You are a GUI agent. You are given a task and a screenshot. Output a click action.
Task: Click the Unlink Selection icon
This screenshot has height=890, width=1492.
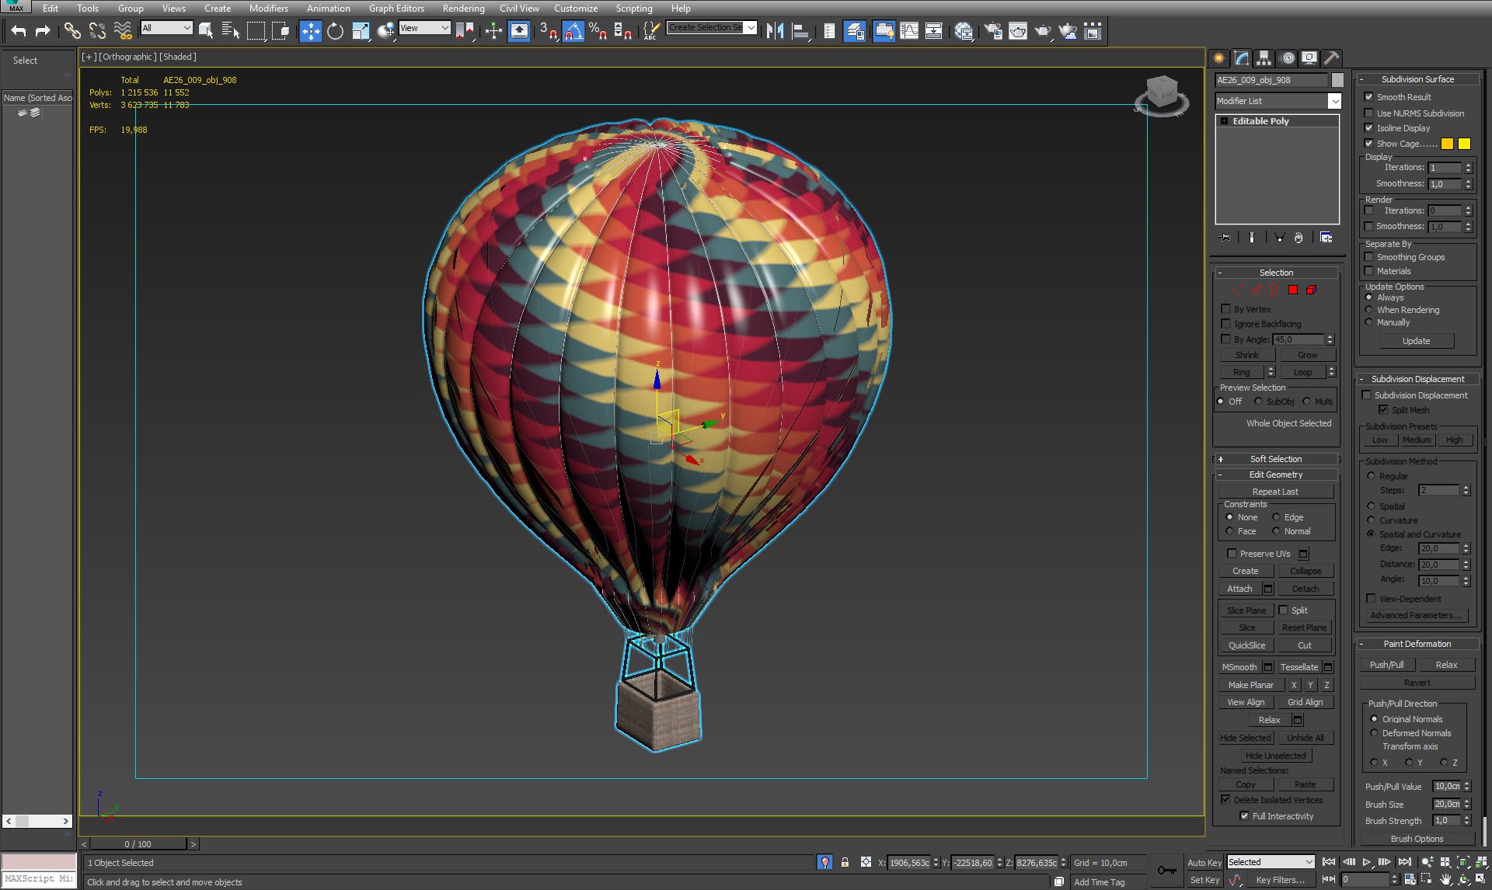[x=97, y=31]
